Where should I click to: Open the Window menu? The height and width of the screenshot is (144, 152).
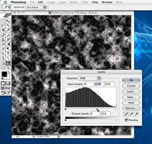(107, 2)
